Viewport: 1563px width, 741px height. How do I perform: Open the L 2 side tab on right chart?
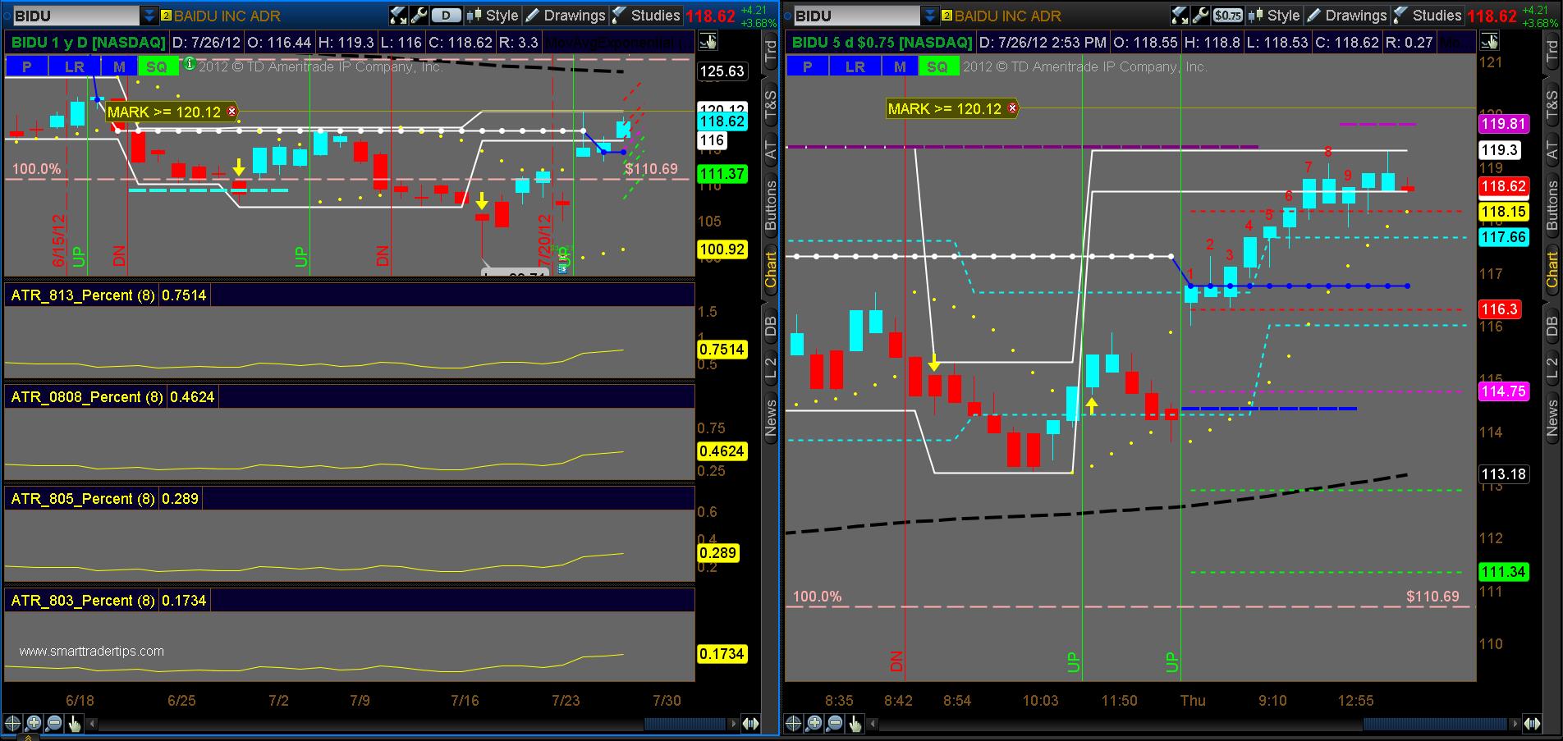(x=1552, y=367)
